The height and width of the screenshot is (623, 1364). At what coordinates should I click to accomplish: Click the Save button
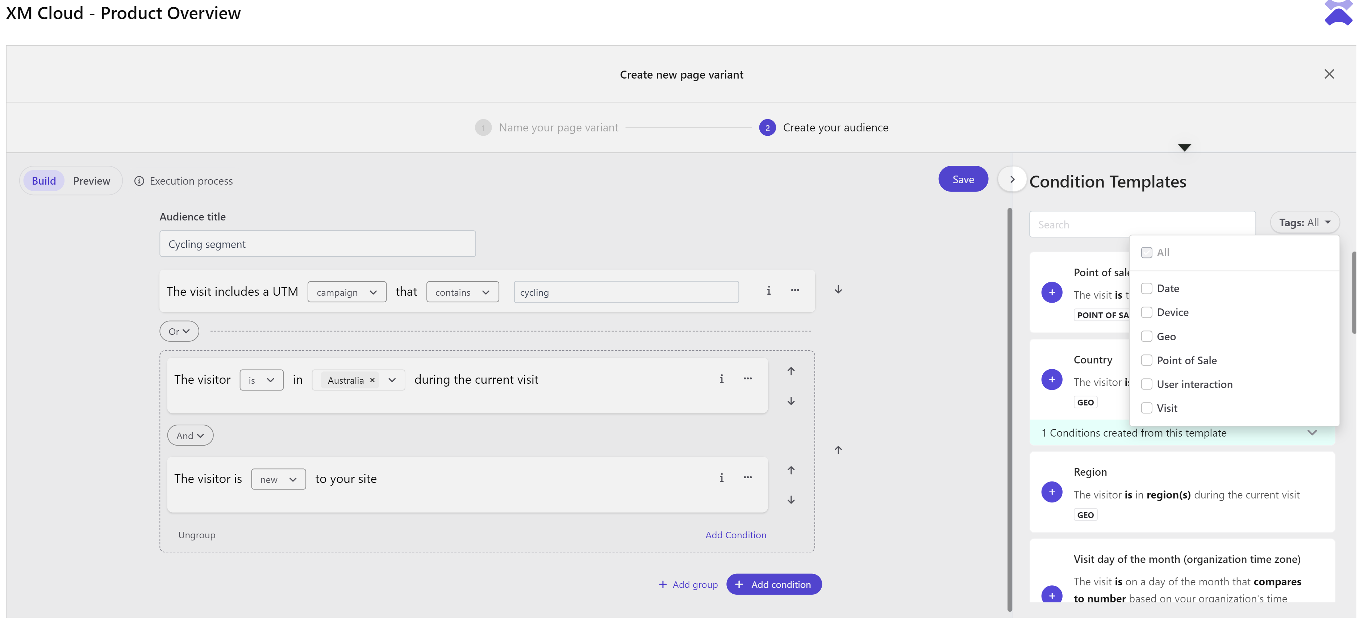(x=963, y=179)
